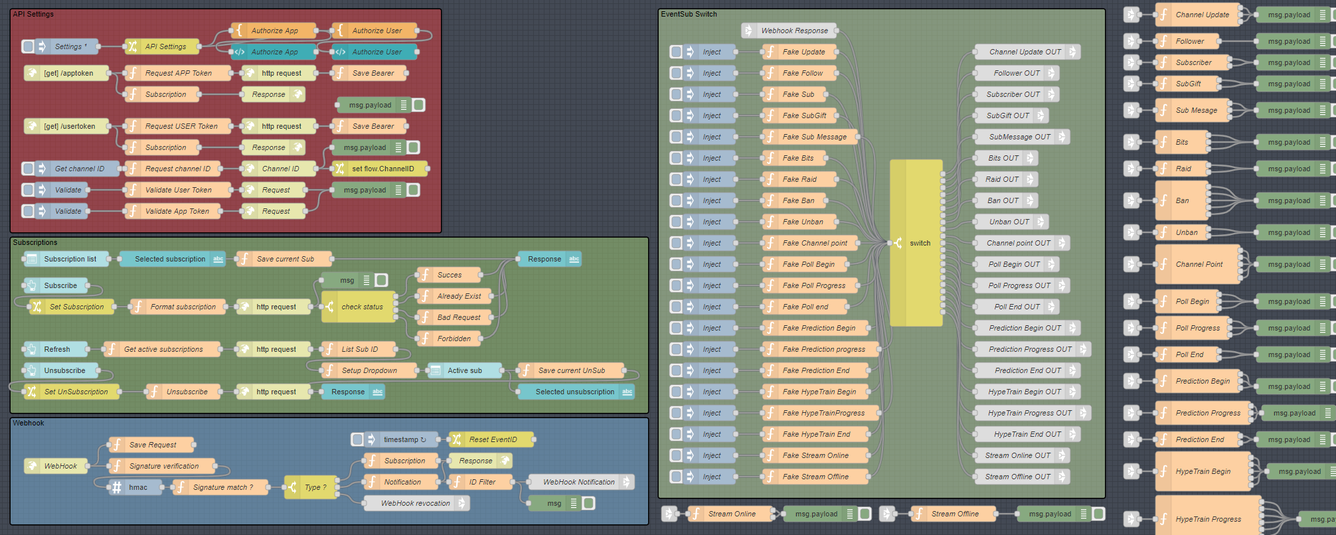
Task: Select the Subscribe button node
Action: tap(60, 285)
